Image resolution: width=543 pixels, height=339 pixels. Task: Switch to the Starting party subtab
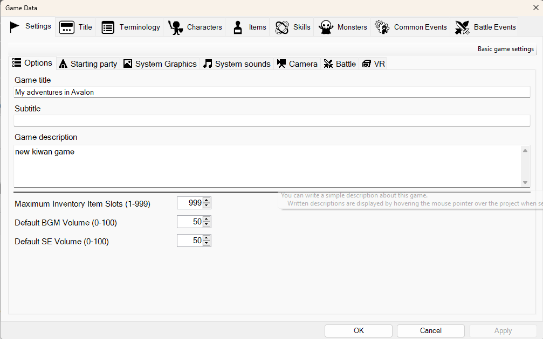pos(87,64)
